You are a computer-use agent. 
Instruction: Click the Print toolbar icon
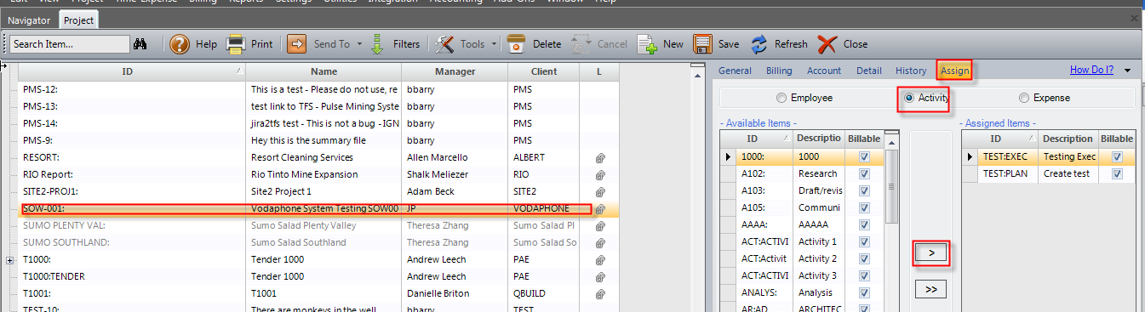[x=235, y=44]
